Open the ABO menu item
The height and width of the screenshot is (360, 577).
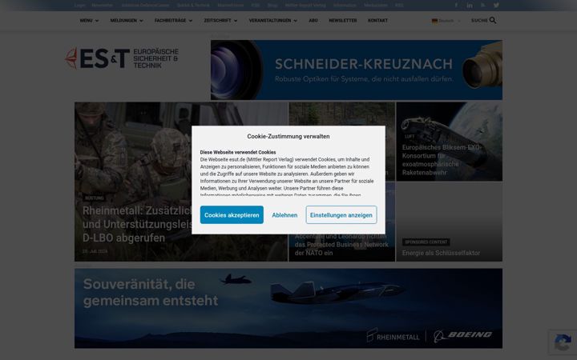coord(313,21)
